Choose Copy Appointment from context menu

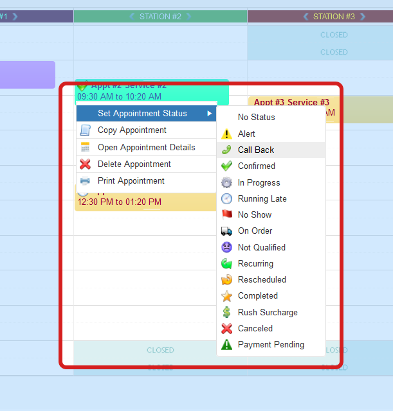point(132,130)
